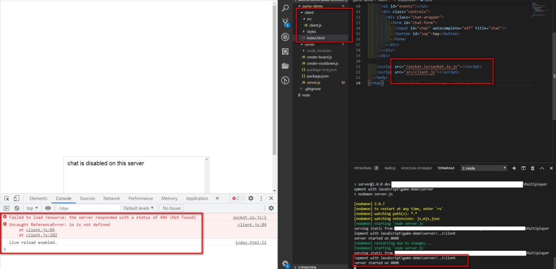
Task: Open package-lock.json file
Action: point(321,70)
